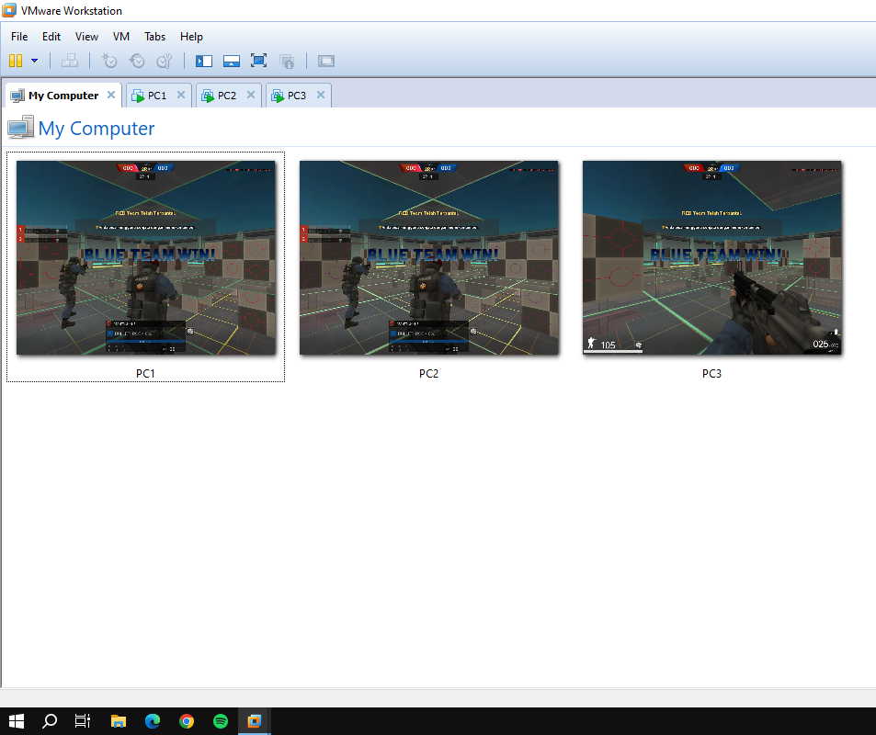Click the PC3 label under thumbnail
876x735 pixels.
[711, 374]
